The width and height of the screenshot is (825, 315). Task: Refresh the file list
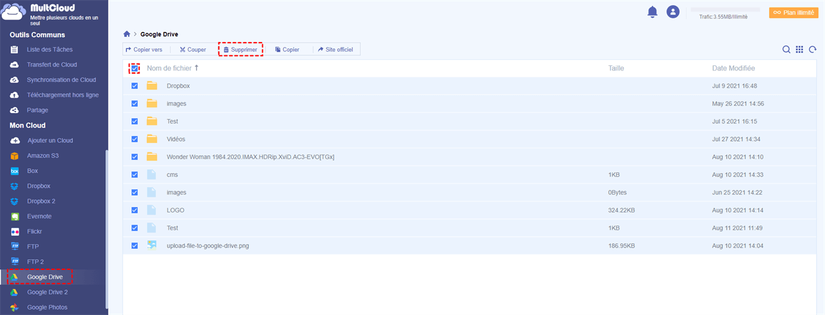click(812, 50)
